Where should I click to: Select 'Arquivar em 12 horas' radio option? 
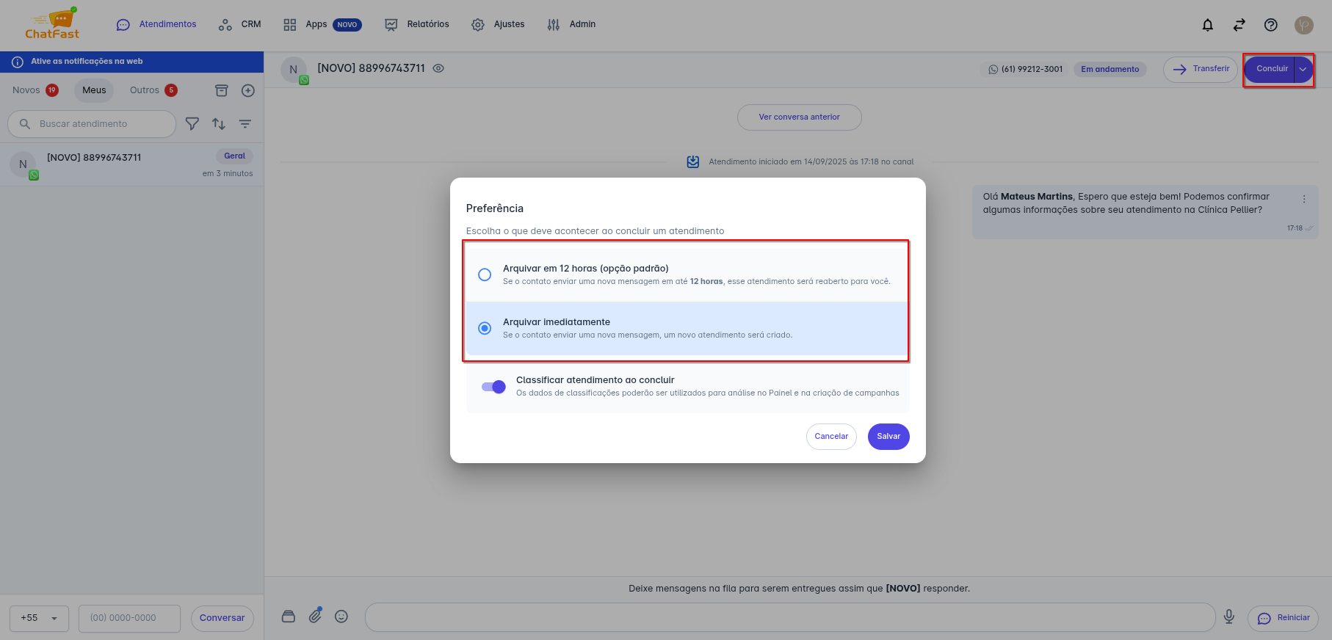pos(485,274)
